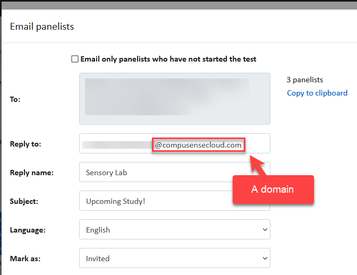The image size is (357, 275).
Task: Click the 'Mark as:' field label
Action: [25, 259]
